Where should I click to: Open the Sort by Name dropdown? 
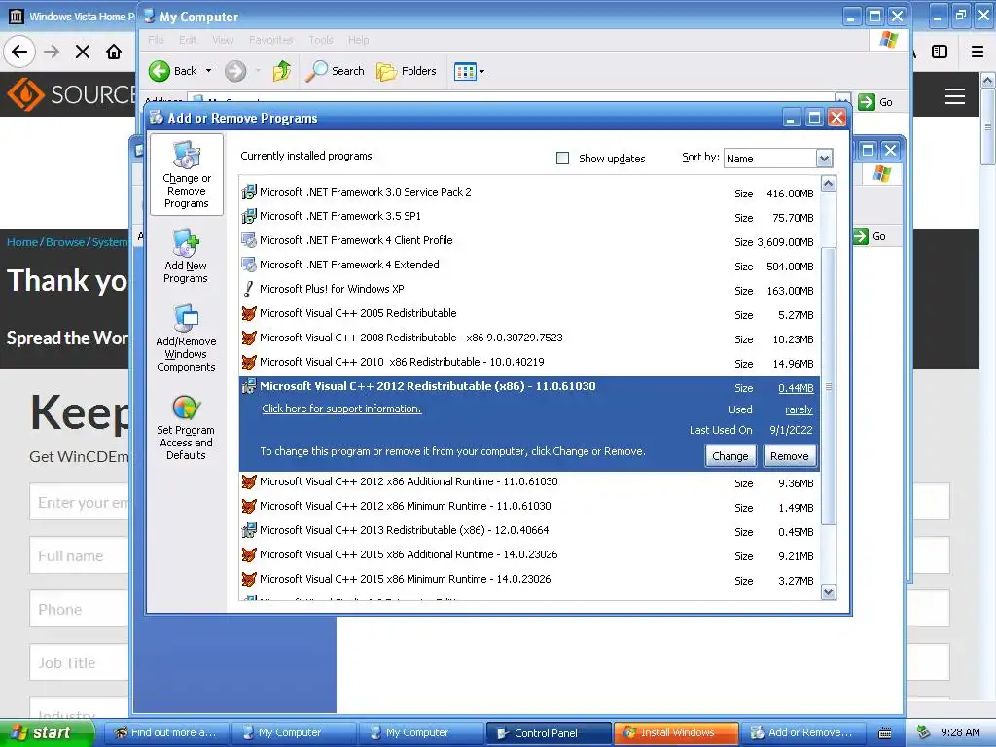coord(824,159)
